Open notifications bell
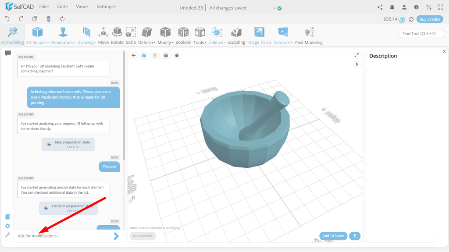Image resolution: width=449 pixels, height=252 pixels. pyautogui.click(x=392, y=7)
